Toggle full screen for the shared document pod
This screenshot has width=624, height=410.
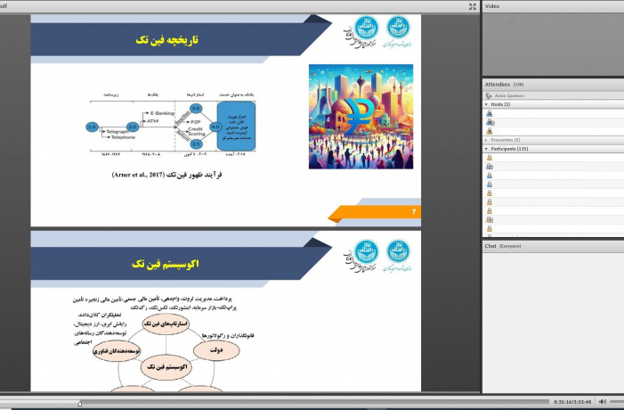click(473, 6)
